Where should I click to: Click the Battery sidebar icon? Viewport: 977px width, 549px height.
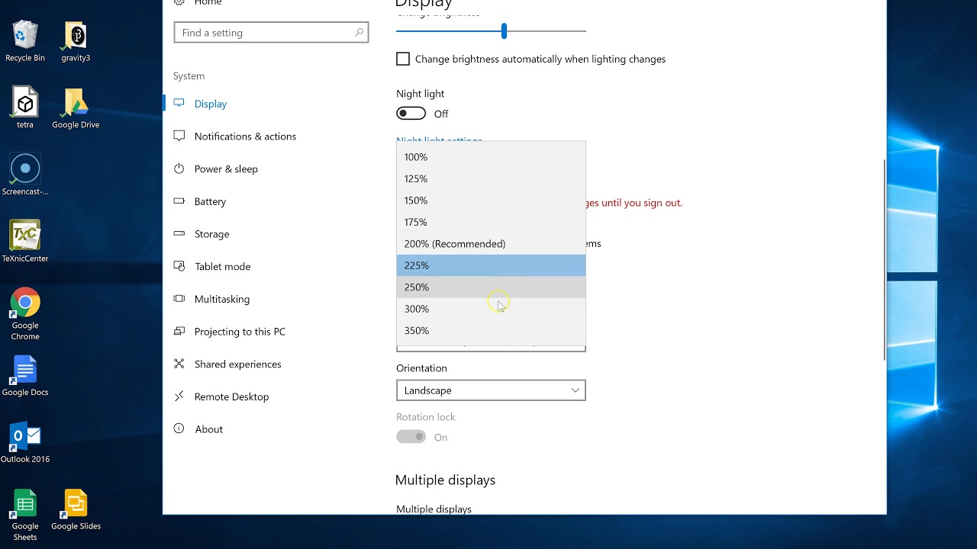(179, 201)
